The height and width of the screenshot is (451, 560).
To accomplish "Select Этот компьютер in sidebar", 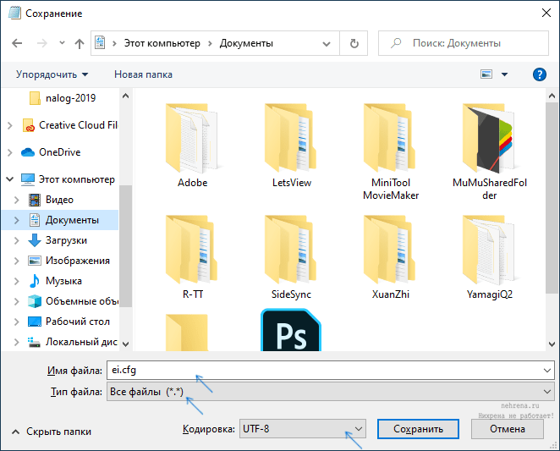I will pos(68,179).
